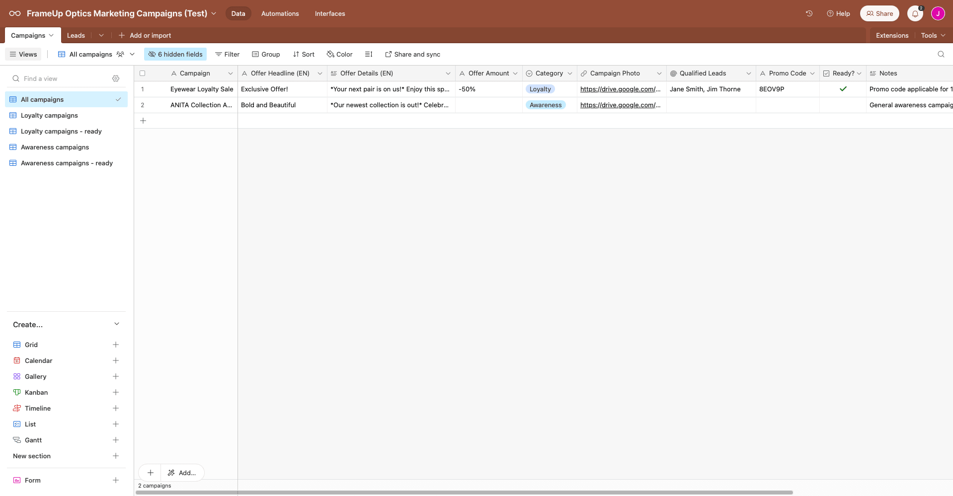Open the Google Drive link in row 1
Viewport: 953px width, 496px height.
620,89
